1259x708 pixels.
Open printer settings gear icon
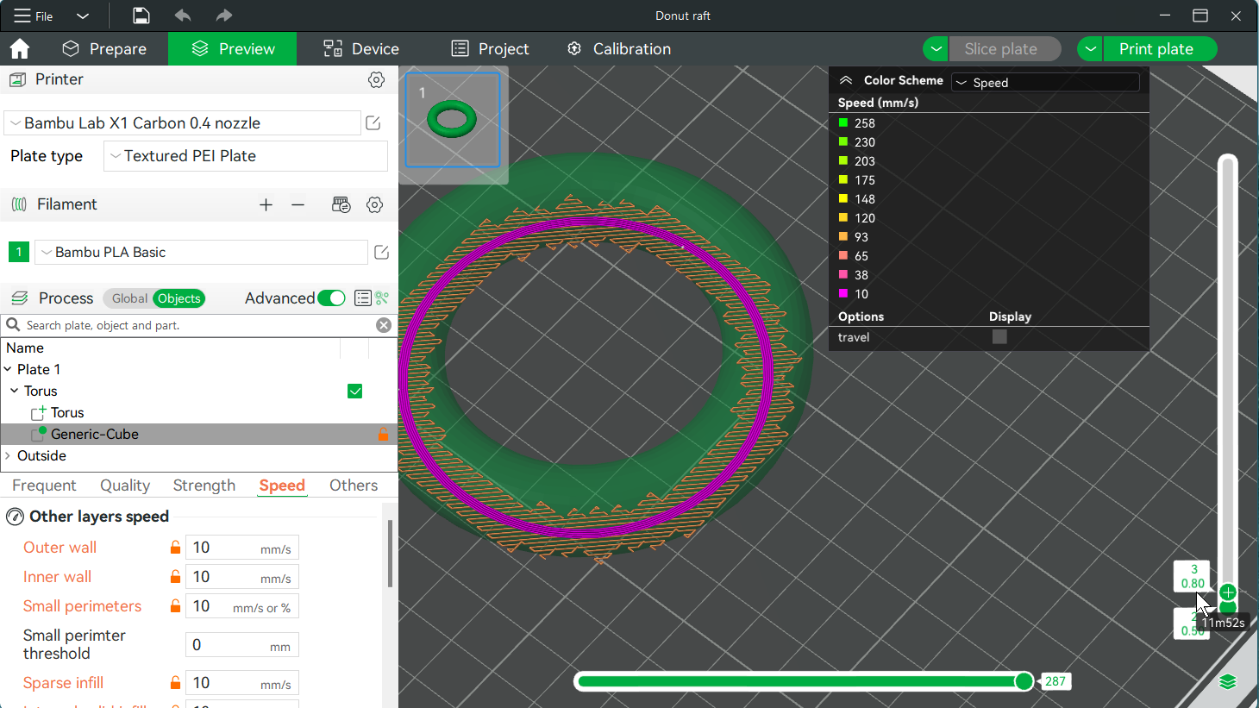(x=376, y=79)
